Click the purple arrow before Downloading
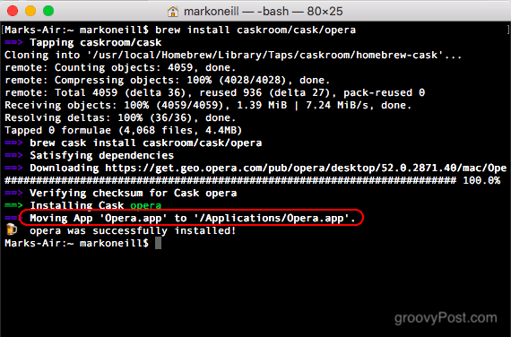Image resolution: width=511 pixels, height=337 pixels. click(13, 168)
